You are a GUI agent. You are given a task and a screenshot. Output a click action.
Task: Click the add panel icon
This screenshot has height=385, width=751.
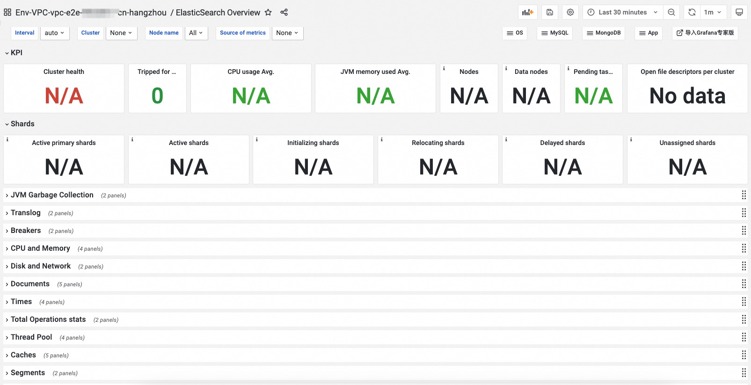(x=527, y=12)
